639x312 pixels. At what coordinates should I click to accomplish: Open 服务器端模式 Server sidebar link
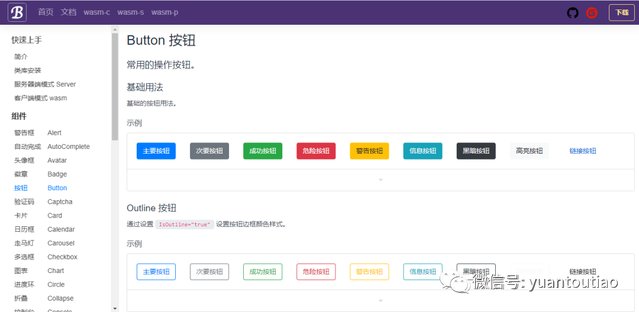pyautogui.click(x=45, y=84)
